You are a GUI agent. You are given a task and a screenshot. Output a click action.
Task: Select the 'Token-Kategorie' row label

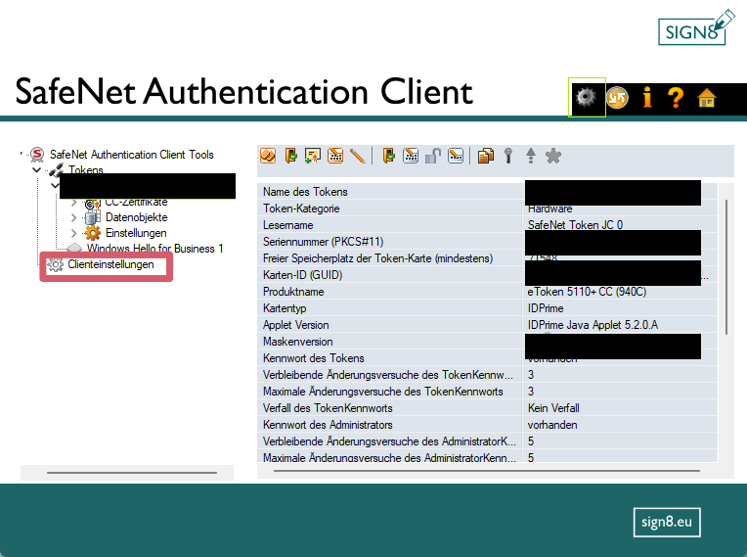pos(301,209)
